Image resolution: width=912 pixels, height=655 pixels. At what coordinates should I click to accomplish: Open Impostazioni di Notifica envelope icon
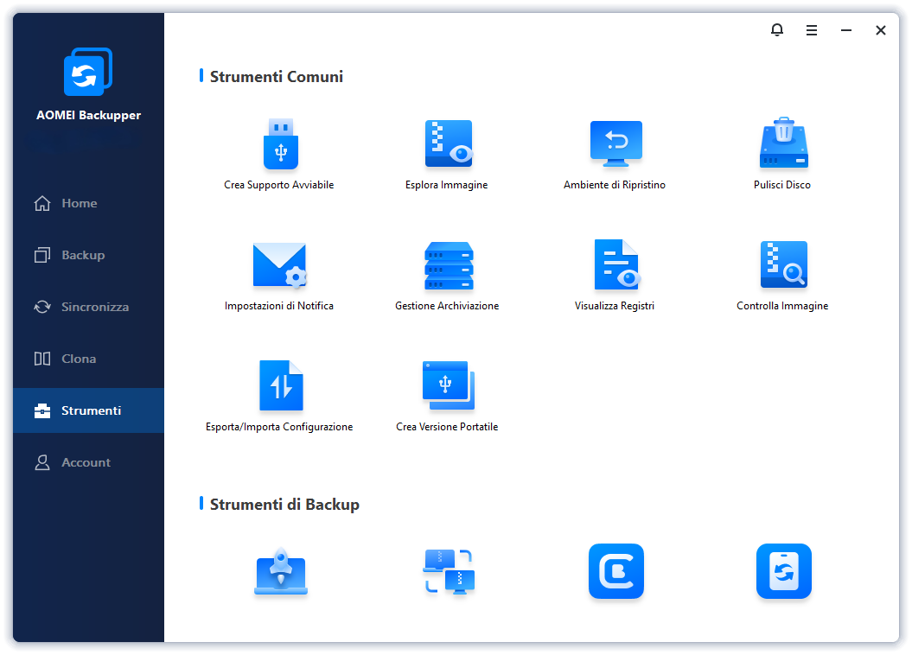click(280, 265)
